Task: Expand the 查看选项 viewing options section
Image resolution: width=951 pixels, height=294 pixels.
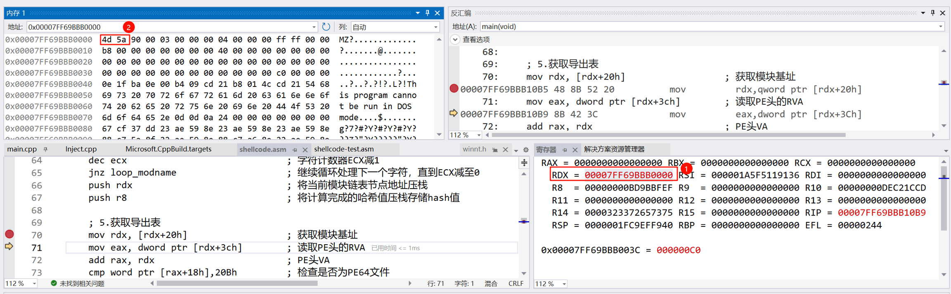Action: pyautogui.click(x=455, y=40)
